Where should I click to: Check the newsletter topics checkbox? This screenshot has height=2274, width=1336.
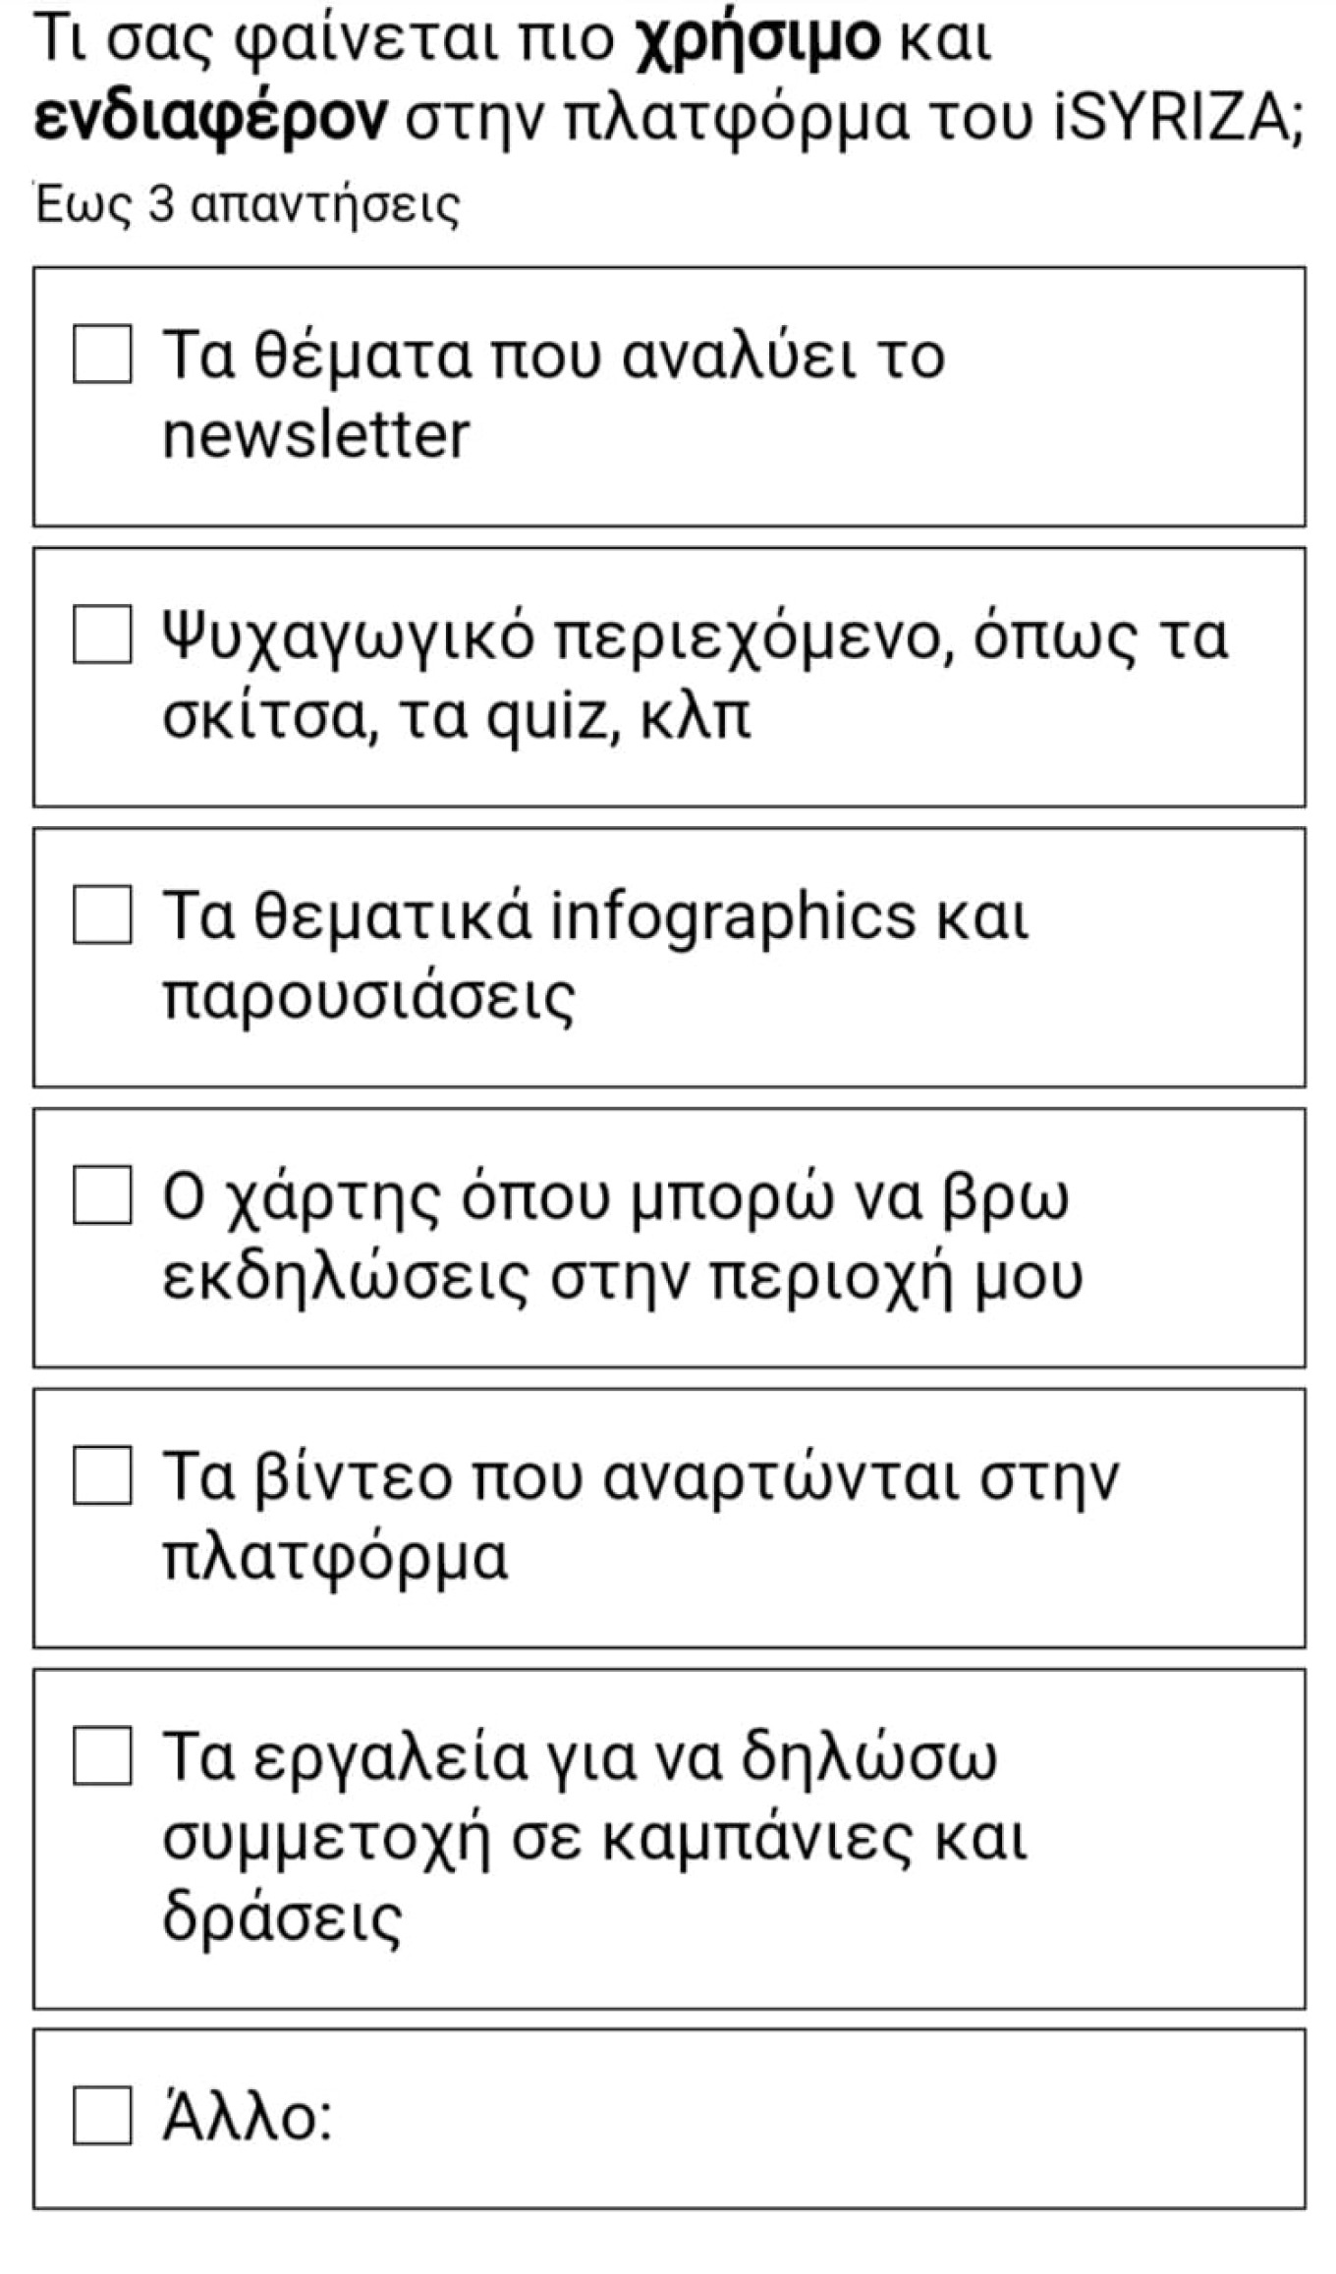tap(102, 354)
